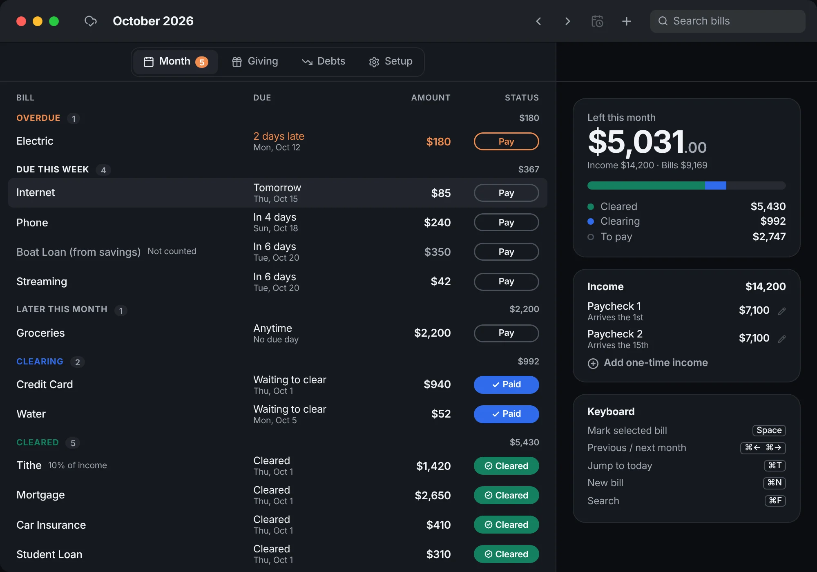Screen dimensions: 817x572
Task: Edit Paycheck 1 pencil icon
Action: click(x=782, y=311)
